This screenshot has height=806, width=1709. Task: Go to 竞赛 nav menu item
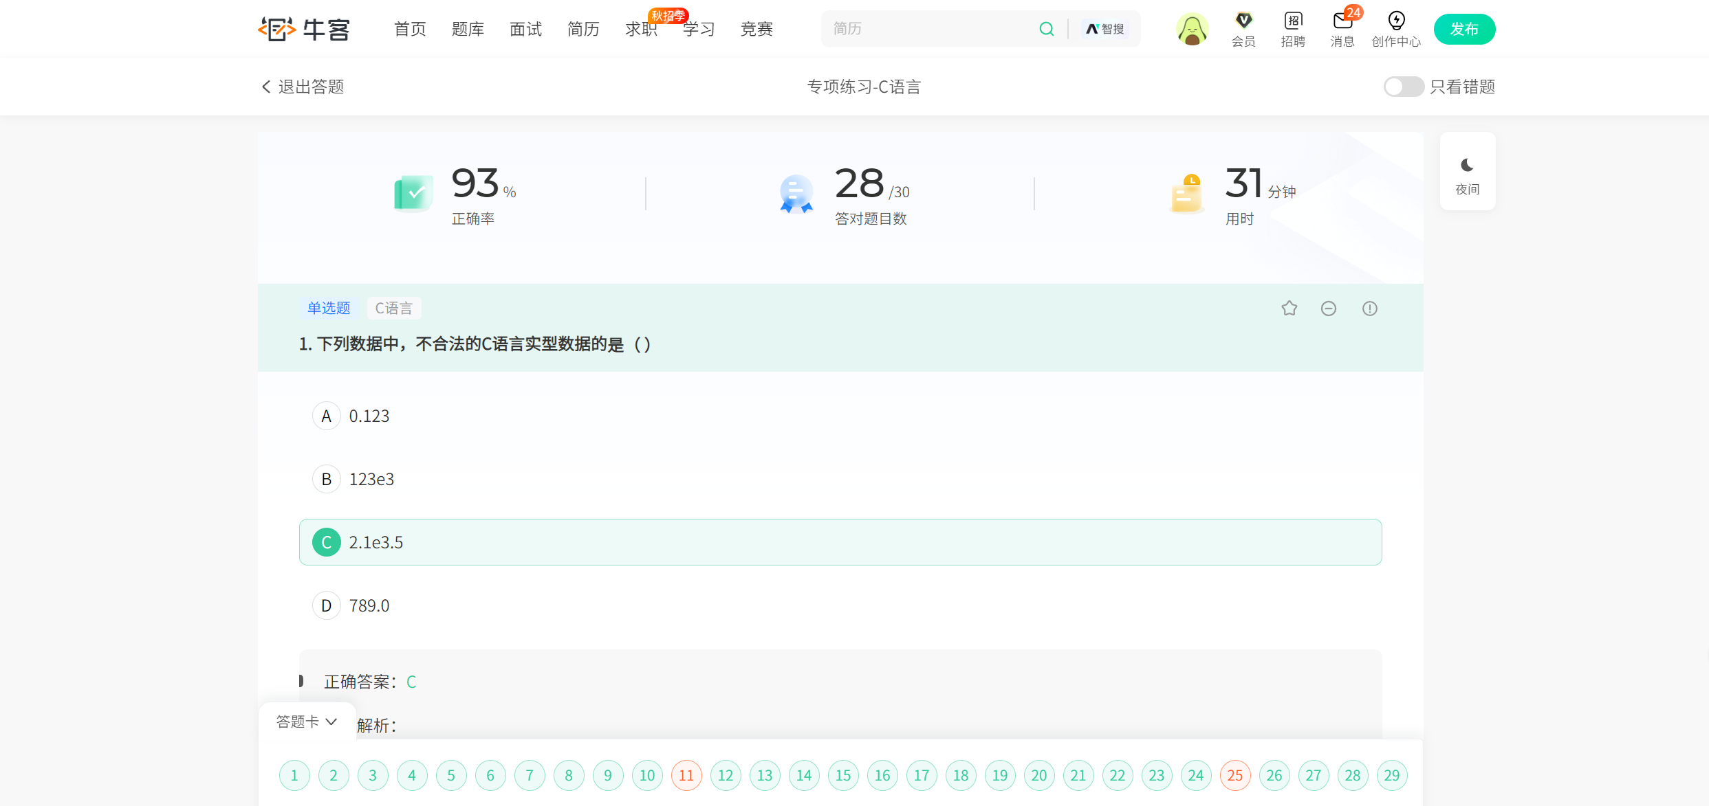click(756, 29)
